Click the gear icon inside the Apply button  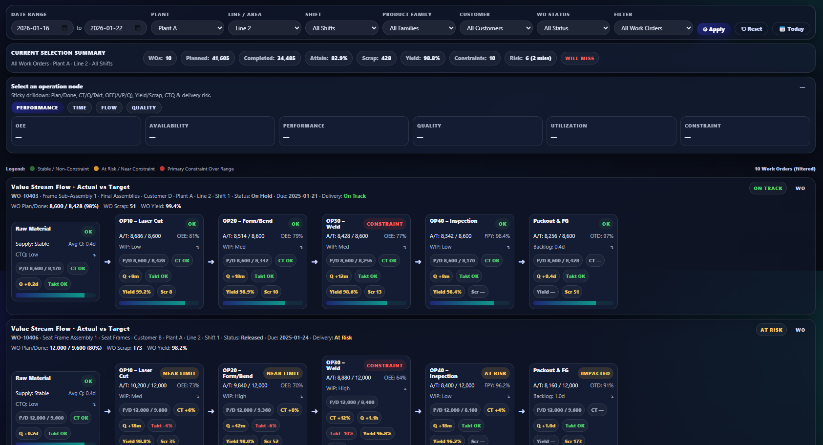[705, 29]
